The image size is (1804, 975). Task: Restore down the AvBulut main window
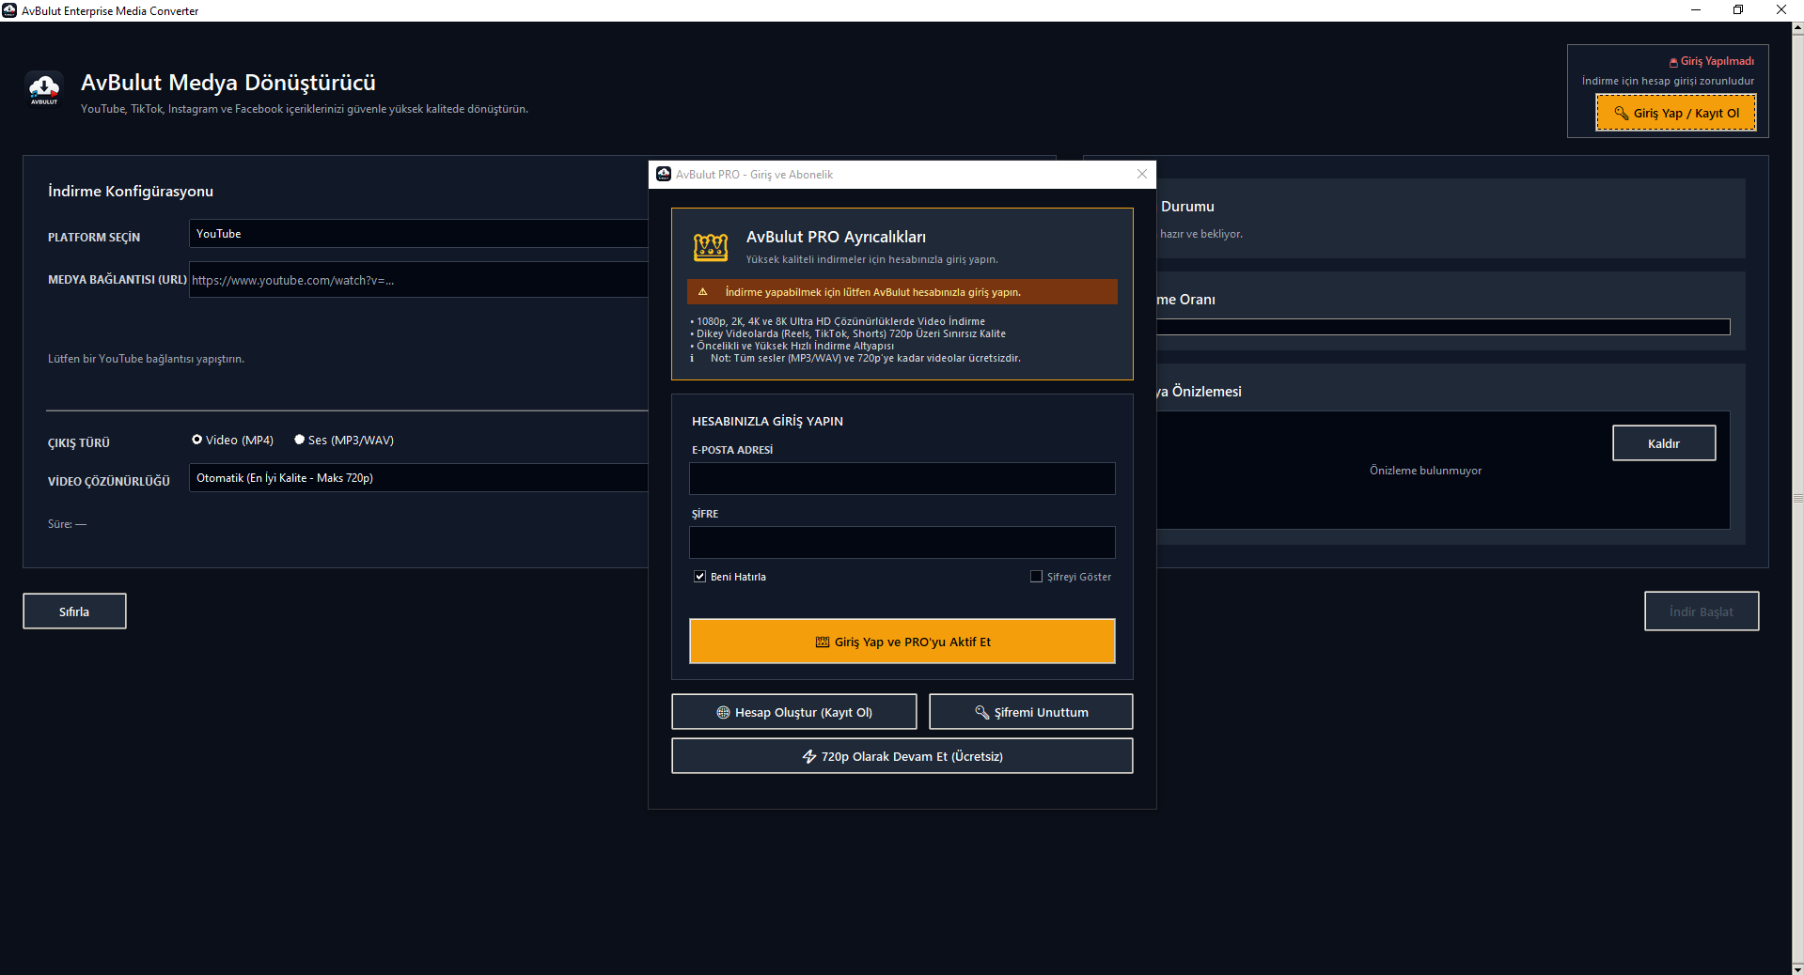click(1738, 10)
